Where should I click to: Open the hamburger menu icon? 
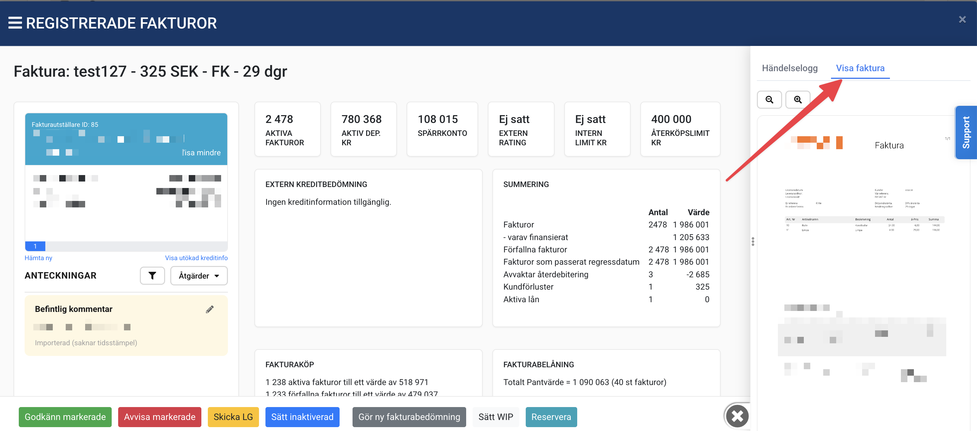pos(15,23)
